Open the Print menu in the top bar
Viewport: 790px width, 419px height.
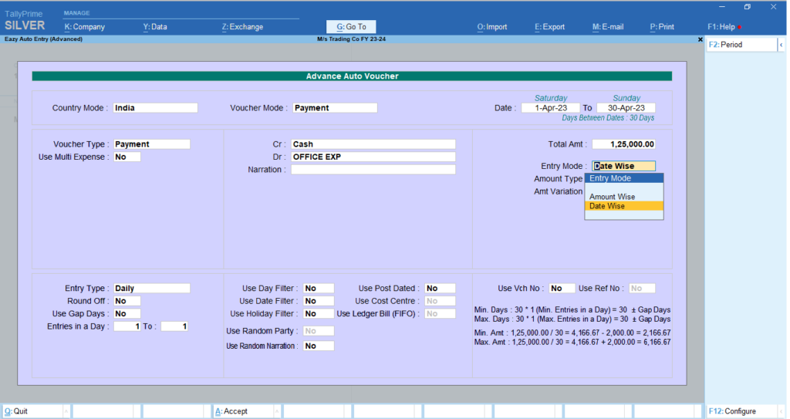662,27
